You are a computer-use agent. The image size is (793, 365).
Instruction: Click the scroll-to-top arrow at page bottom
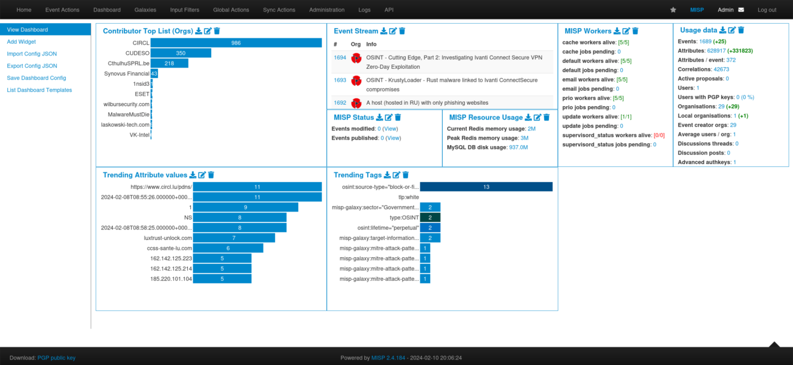tap(775, 346)
